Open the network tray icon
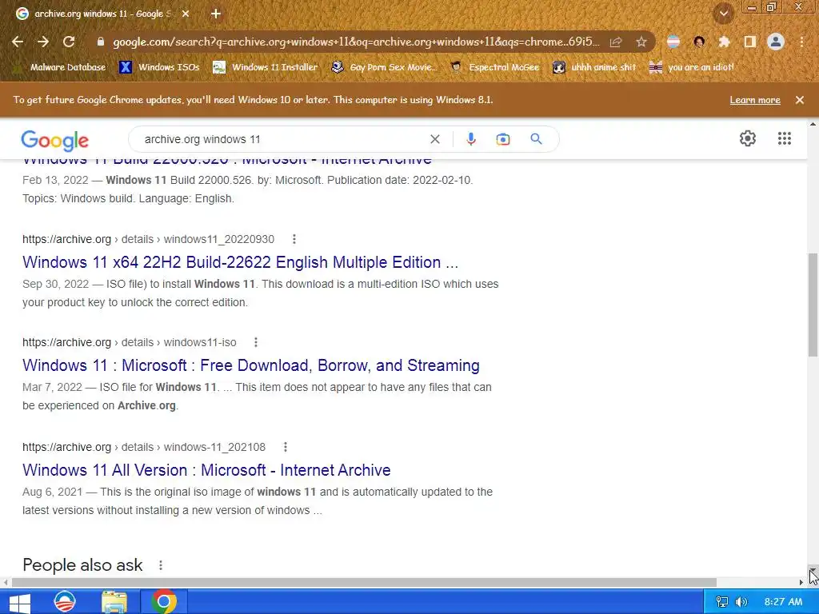 click(x=722, y=602)
